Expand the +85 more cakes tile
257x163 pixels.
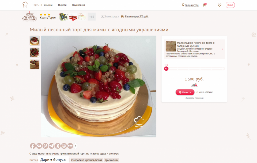[92, 17]
